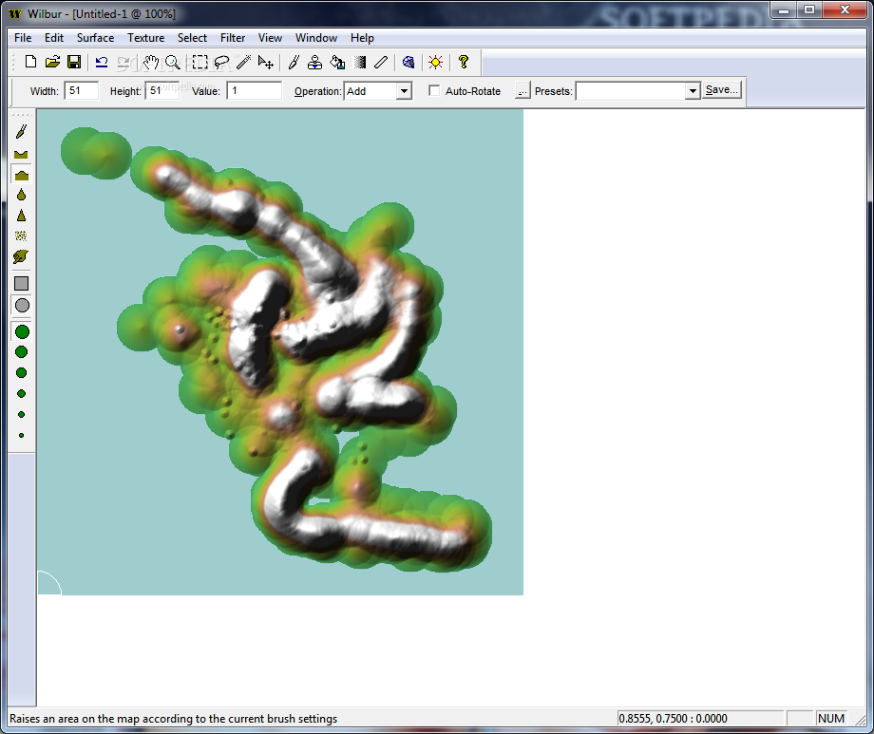Select the paint tool in left toolbox
This screenshot has height=734, width=874.
(x=21, y=132)
